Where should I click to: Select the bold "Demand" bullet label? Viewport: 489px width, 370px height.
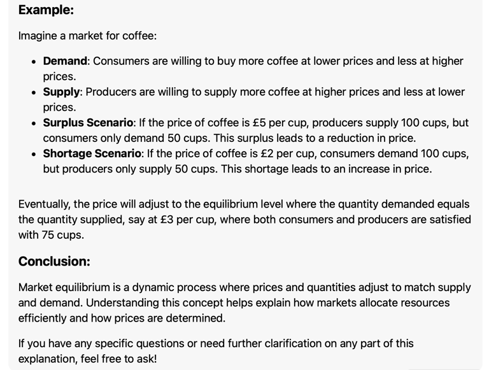[x=65, y=61]
